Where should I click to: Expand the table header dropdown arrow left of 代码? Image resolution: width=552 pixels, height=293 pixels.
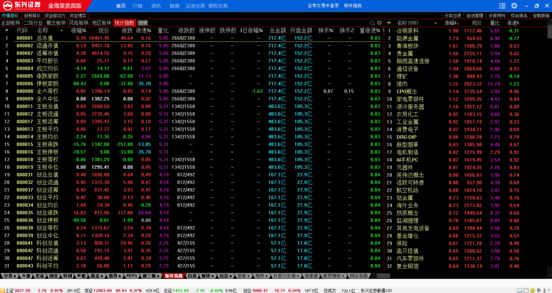pos(6,30)
